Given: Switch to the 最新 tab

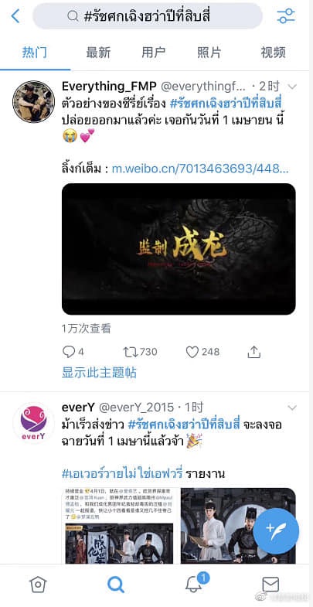Looking at the screenshot, I should click(98, 53).
